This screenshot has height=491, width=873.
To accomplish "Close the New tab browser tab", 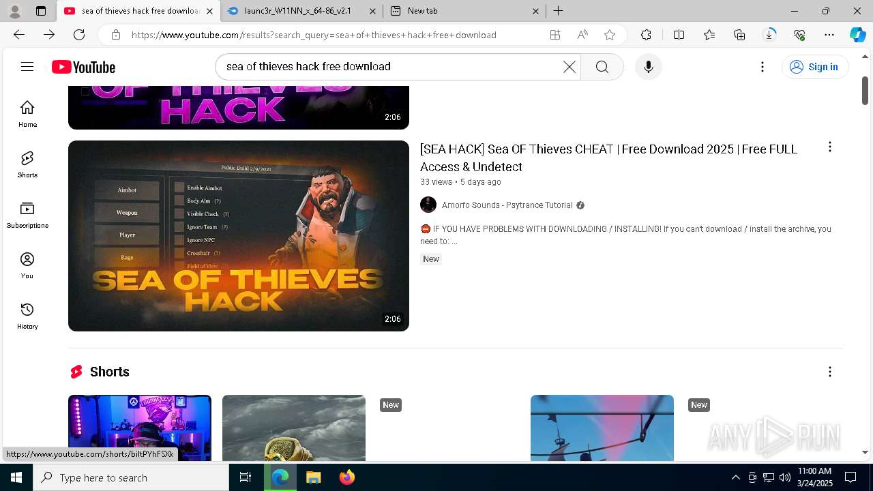I will click(x=535, y=11).
